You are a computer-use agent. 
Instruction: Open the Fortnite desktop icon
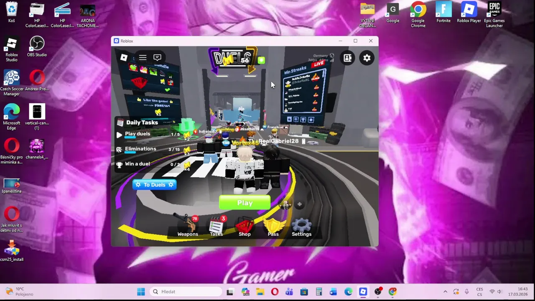click(443, 13)
